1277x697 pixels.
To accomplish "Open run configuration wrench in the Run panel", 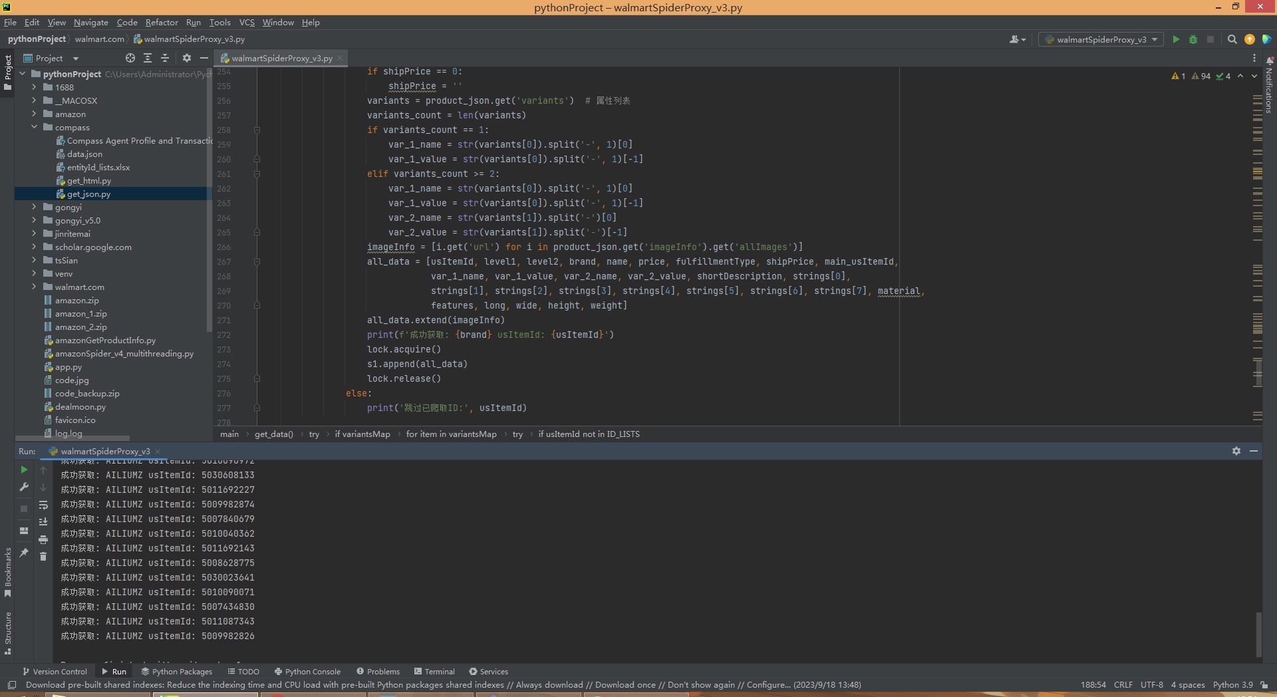I will (24, 487).
